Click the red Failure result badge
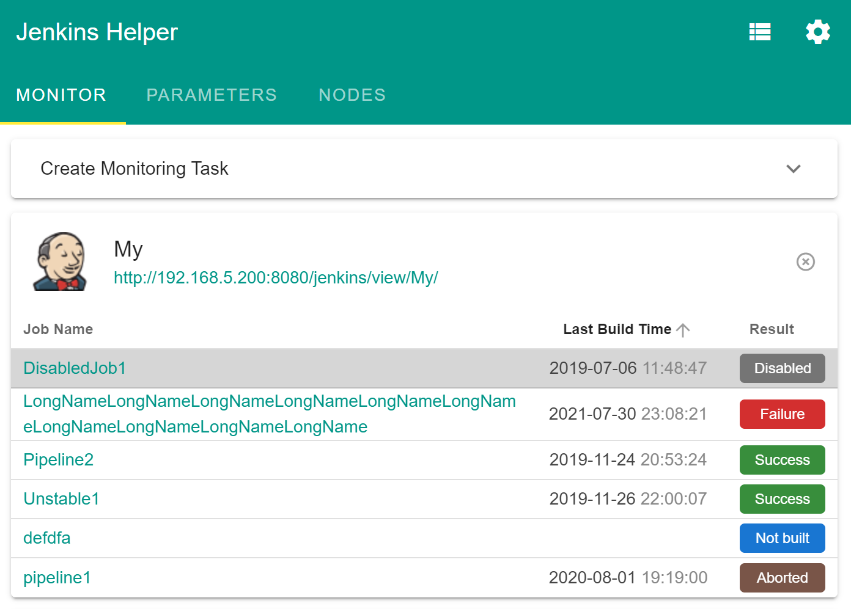The image size is (851, 609). pos(783,414)
